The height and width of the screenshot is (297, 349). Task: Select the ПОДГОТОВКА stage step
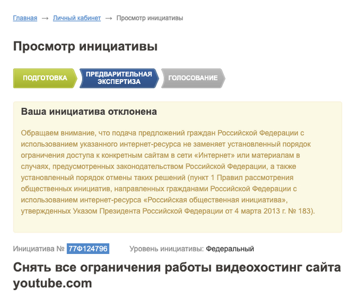click(45, 78)
